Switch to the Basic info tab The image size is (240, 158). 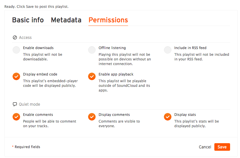[x=28, y=20]
